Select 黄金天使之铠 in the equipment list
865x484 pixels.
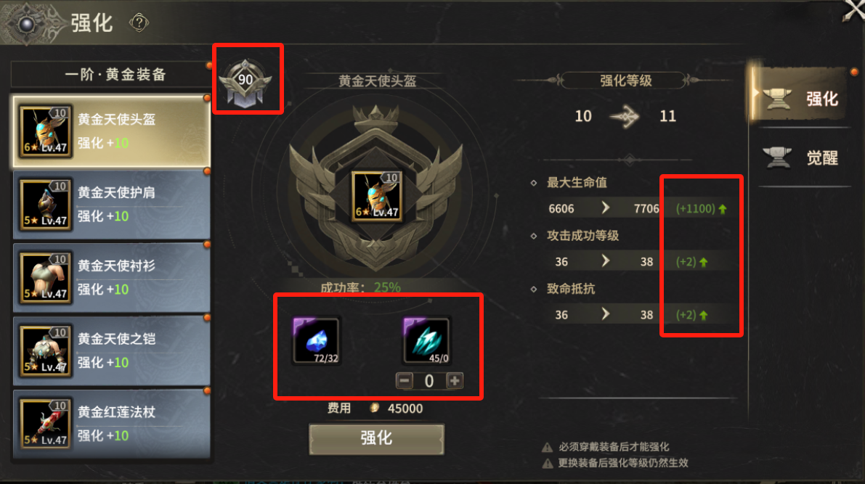(111, 351)
